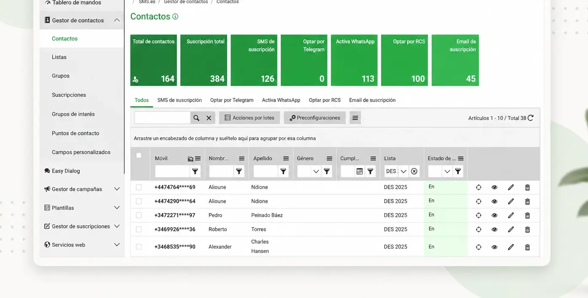This screenshot has height=298, width=588.
Task: Click the chart icon in Móvil header
Action: pyautogui.click(x=191, y=159)
